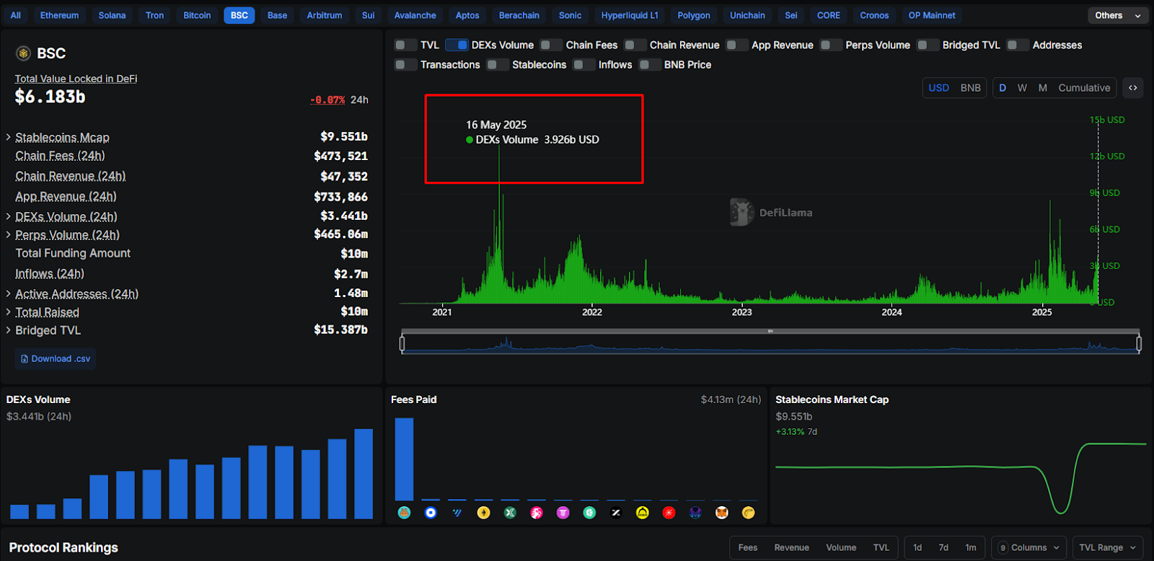This screenshot has height=561, width=1154.
Task: Turn on the Transactions chart toggle
Action: (405, 65)
